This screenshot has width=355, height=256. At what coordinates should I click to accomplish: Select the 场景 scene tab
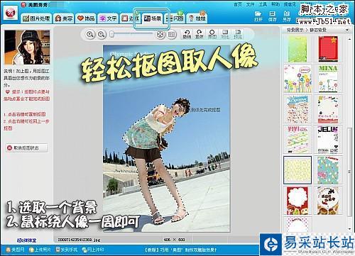coord(153,18)
